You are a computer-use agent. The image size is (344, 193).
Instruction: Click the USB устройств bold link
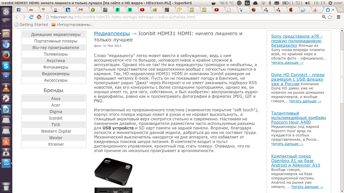click(x=118, y=128)
